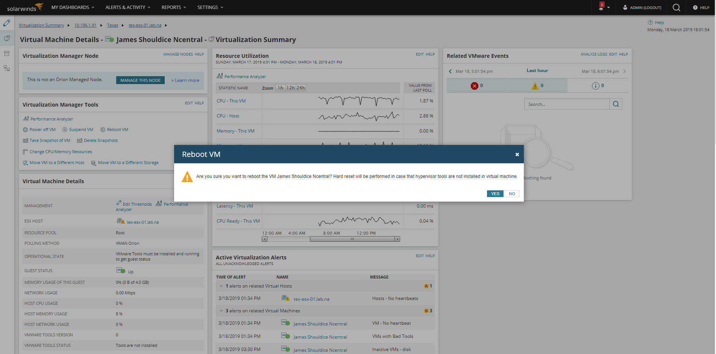Open the notifications bell icon
The height and width of the screenshot is (354, 716).
[x=601, y=7]
